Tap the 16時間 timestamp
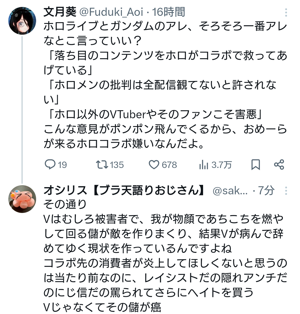 (168, 12)
